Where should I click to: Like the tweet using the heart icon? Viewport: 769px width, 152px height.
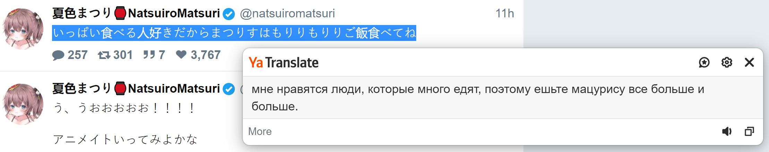click(181, 55)
